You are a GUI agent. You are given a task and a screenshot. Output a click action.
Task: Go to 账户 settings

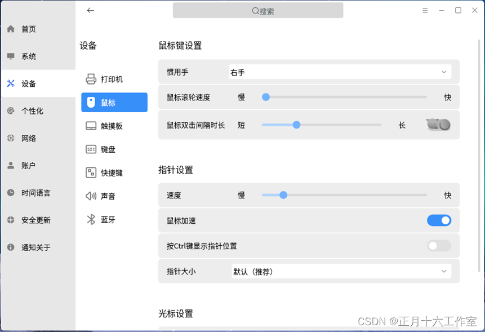(38, 165)
